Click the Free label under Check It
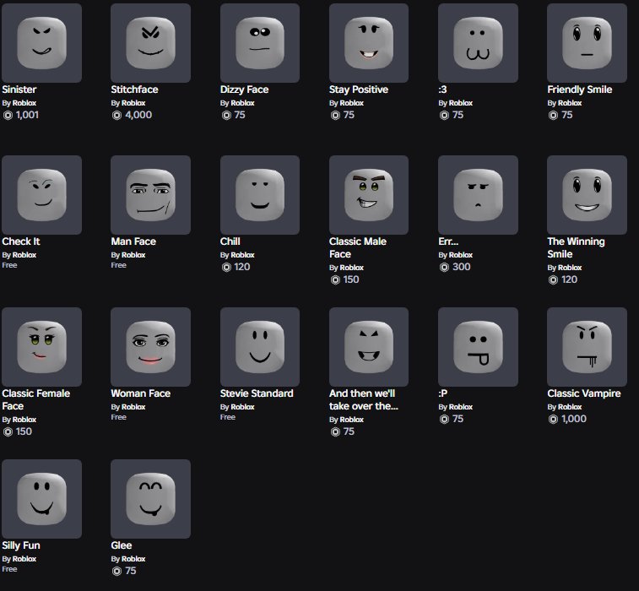 pyautogui.click(x=10, y=265)
